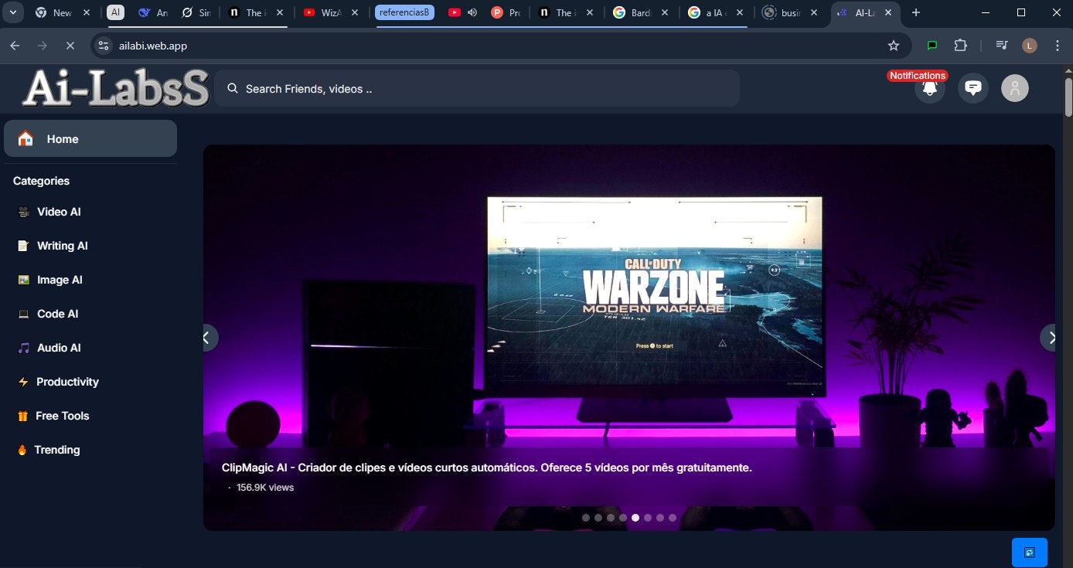Screen dimensions: 1073x568
Task: Switch to the 'a IA' Google tab
Action: click(715, 12)
